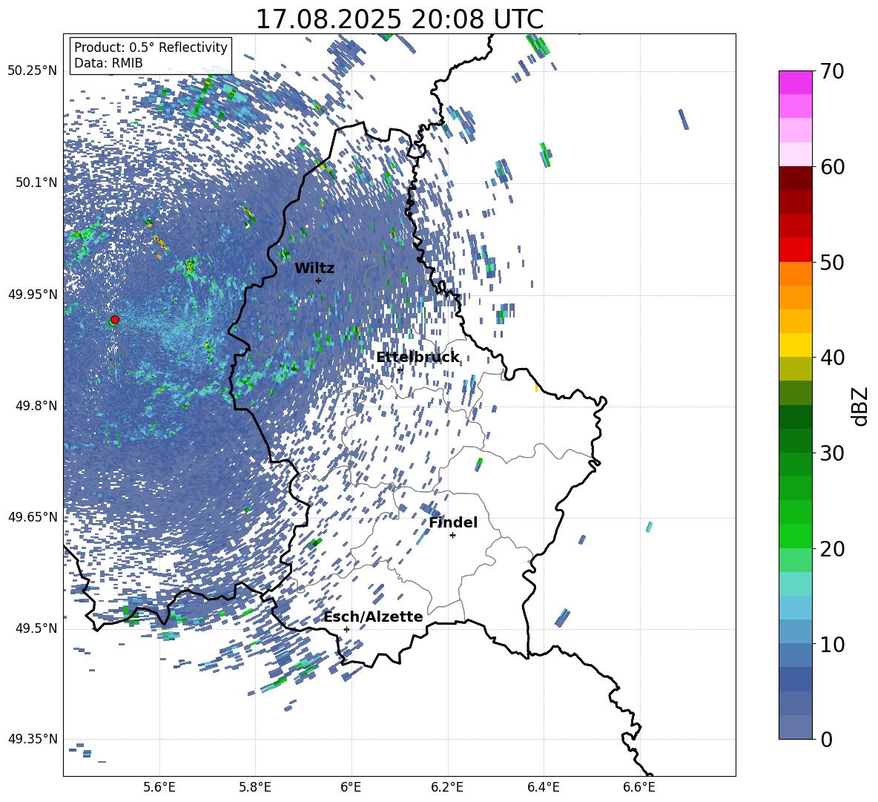The width and height of the screenshot is (878, 802).
Task: Click the 49.8°N latitude label
Action: [x=36, y=406]
